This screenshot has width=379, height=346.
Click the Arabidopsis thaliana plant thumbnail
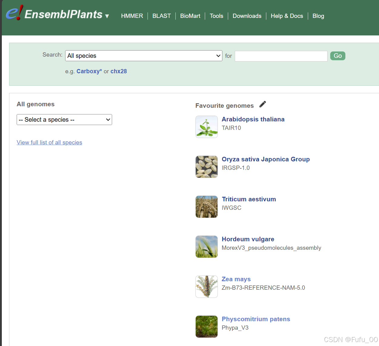[x=206, y=127]
